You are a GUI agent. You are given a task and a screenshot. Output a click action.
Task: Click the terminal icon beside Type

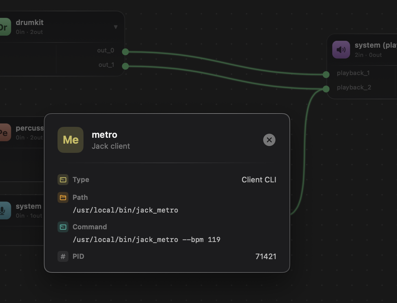(63, 180)
